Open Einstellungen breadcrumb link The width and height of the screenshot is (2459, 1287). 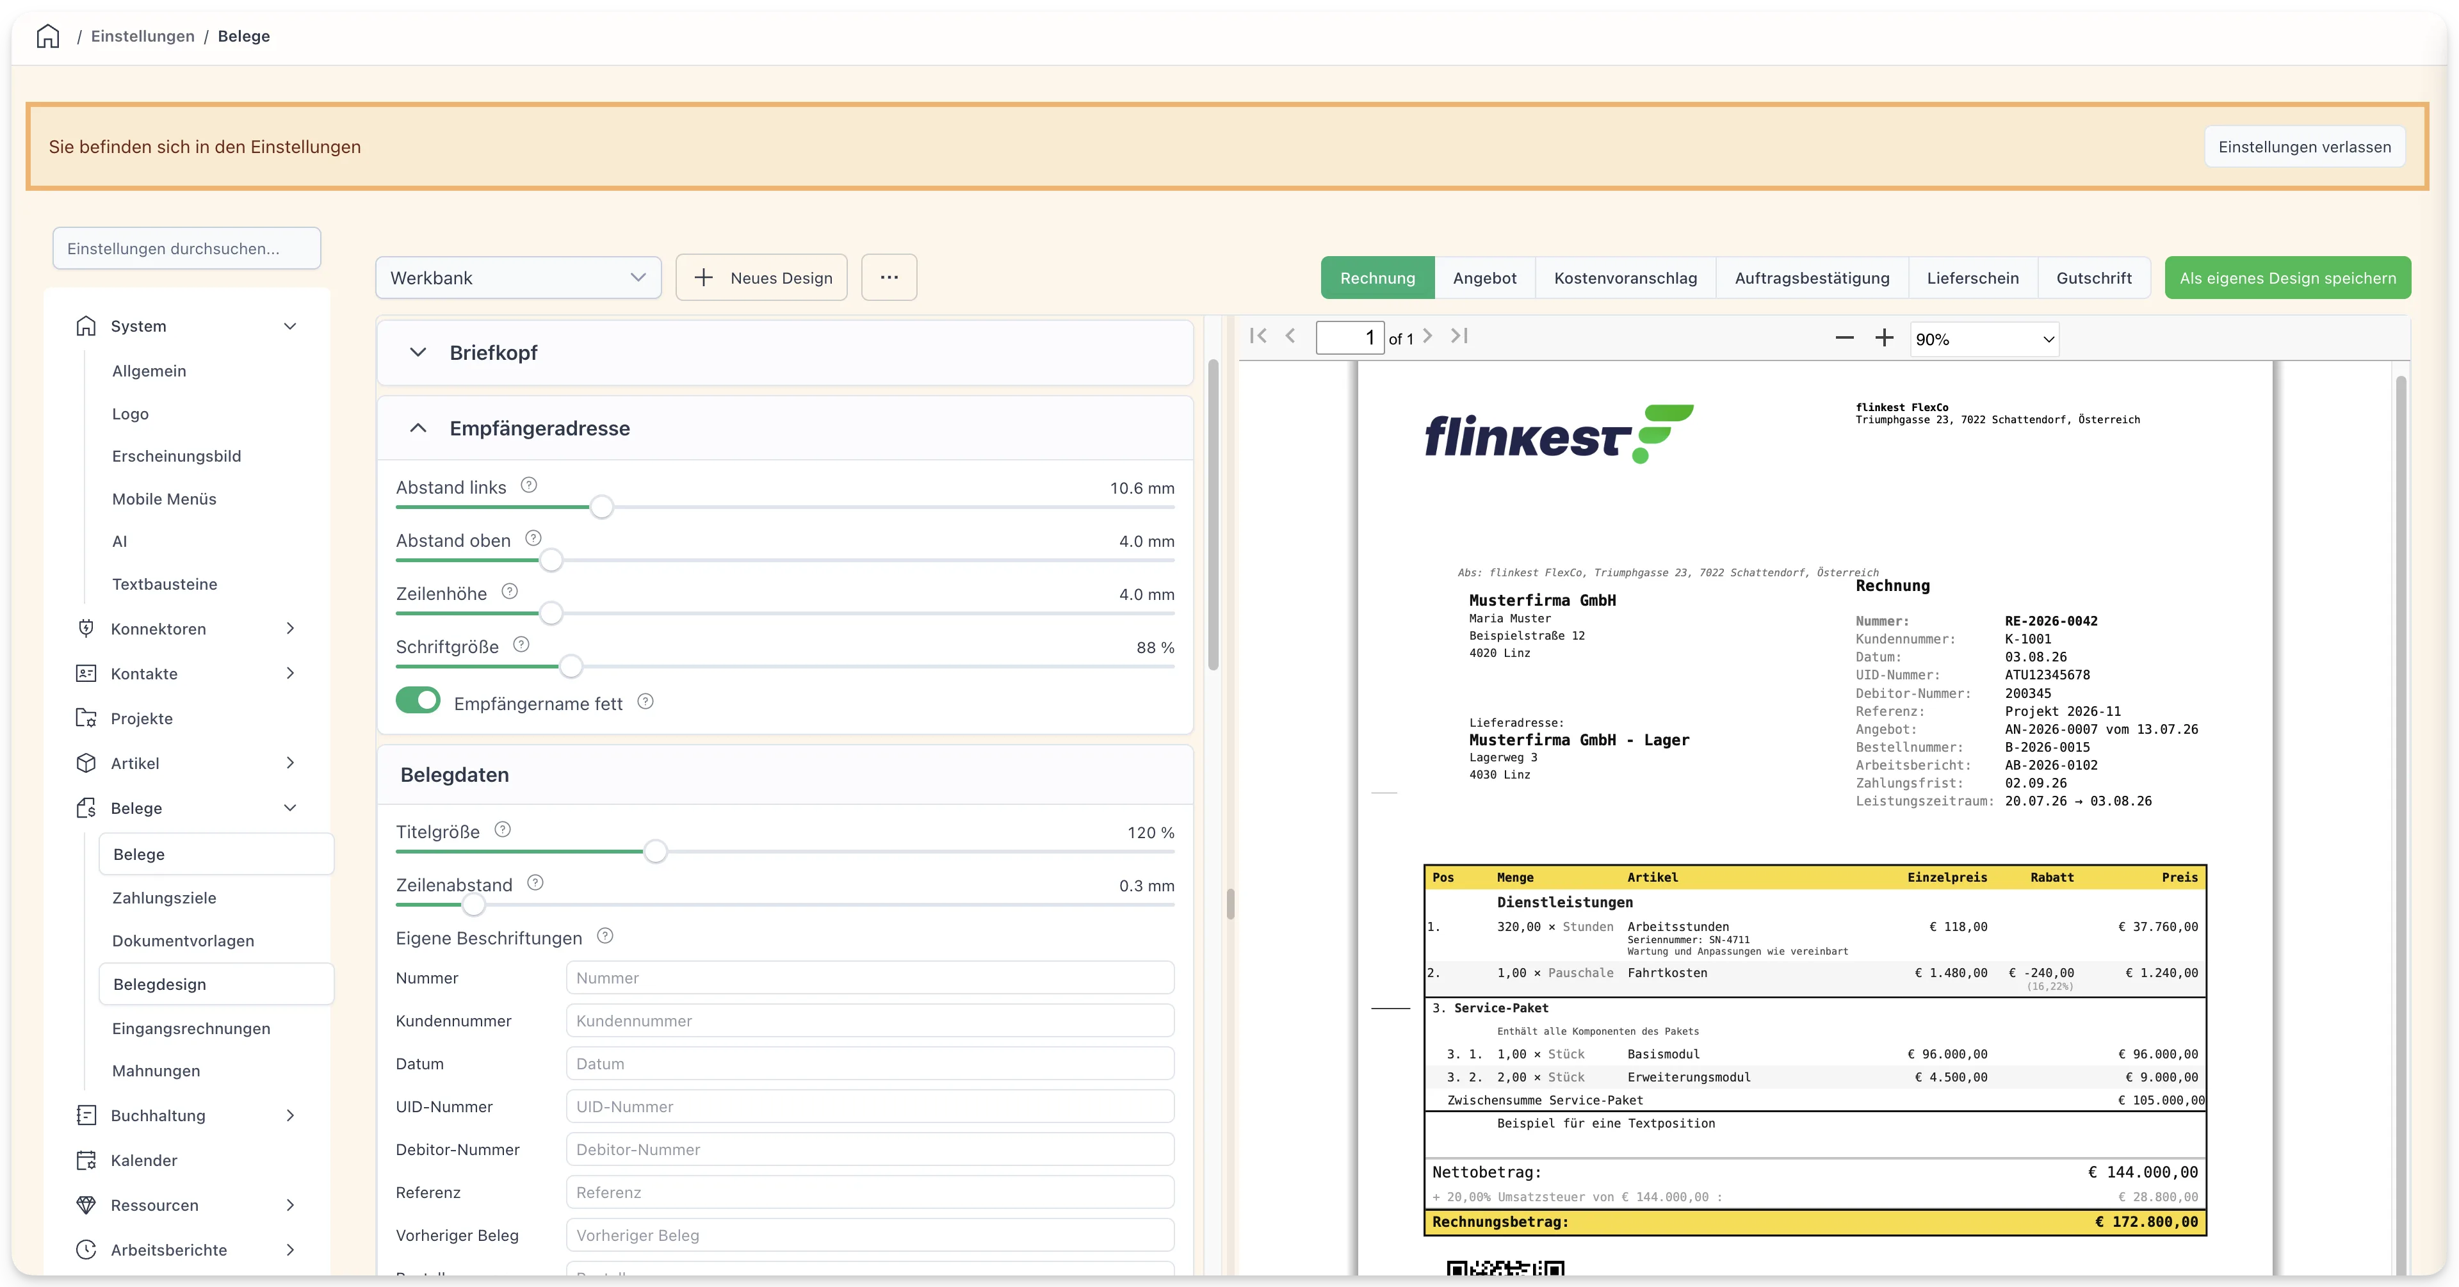pyautogui.click(x=142, y=36)
